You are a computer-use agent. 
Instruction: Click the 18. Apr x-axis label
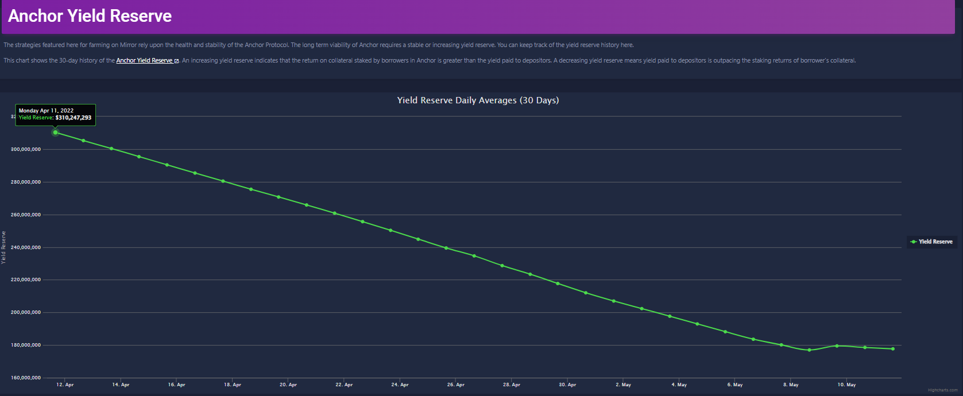[x=233, y=385]
